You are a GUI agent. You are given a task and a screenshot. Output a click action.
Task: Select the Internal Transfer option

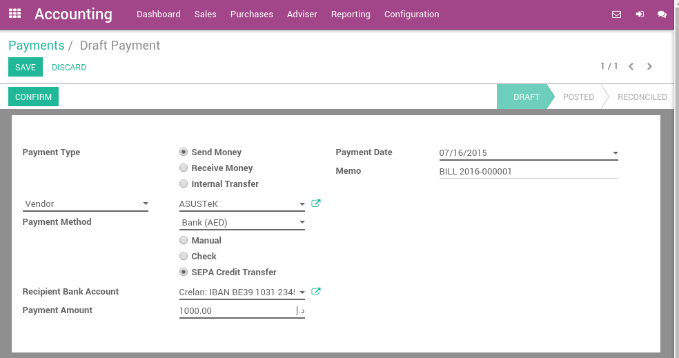(x=184, y=183)
